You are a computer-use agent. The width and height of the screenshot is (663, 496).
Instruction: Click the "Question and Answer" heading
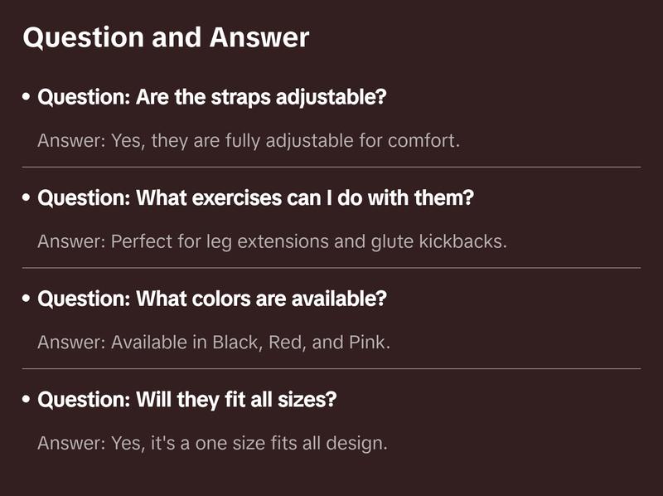166,38
